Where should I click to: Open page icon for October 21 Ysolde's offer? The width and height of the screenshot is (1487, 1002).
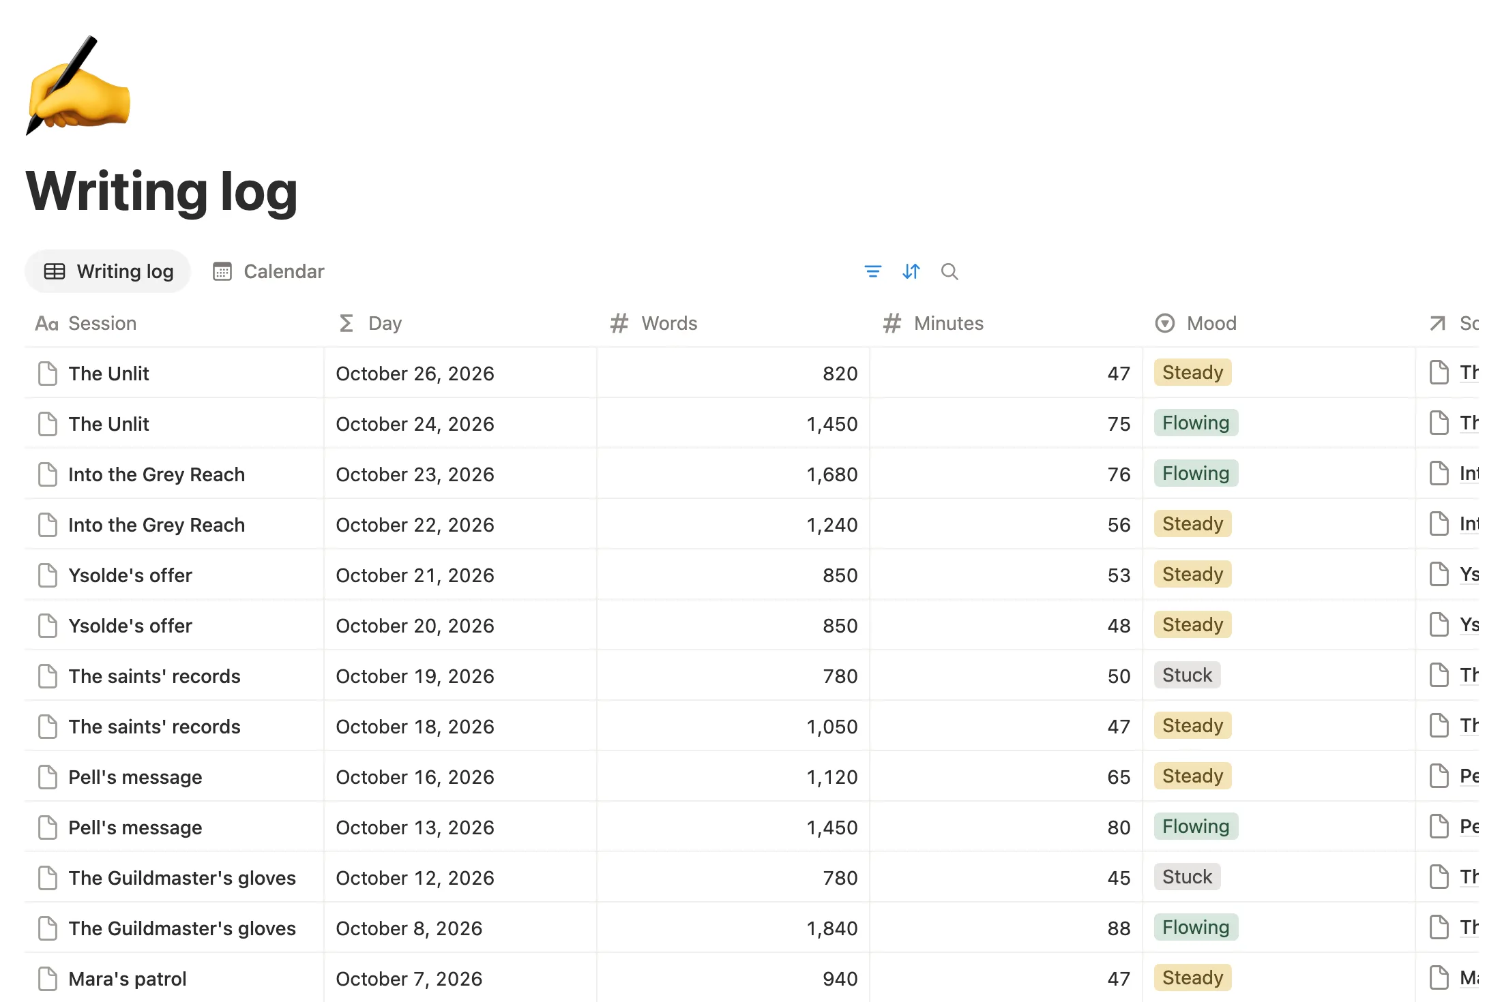(48, 575)
